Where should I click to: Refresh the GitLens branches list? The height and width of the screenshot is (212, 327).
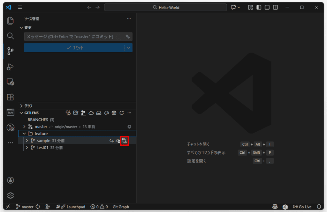pos(122,113)
